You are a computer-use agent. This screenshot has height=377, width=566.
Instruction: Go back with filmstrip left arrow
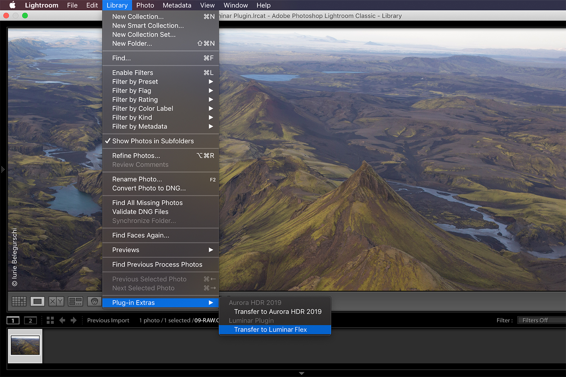62,320
